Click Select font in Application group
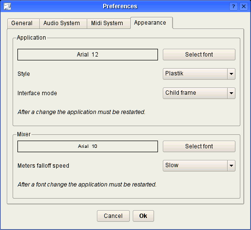 coord(199,55)
